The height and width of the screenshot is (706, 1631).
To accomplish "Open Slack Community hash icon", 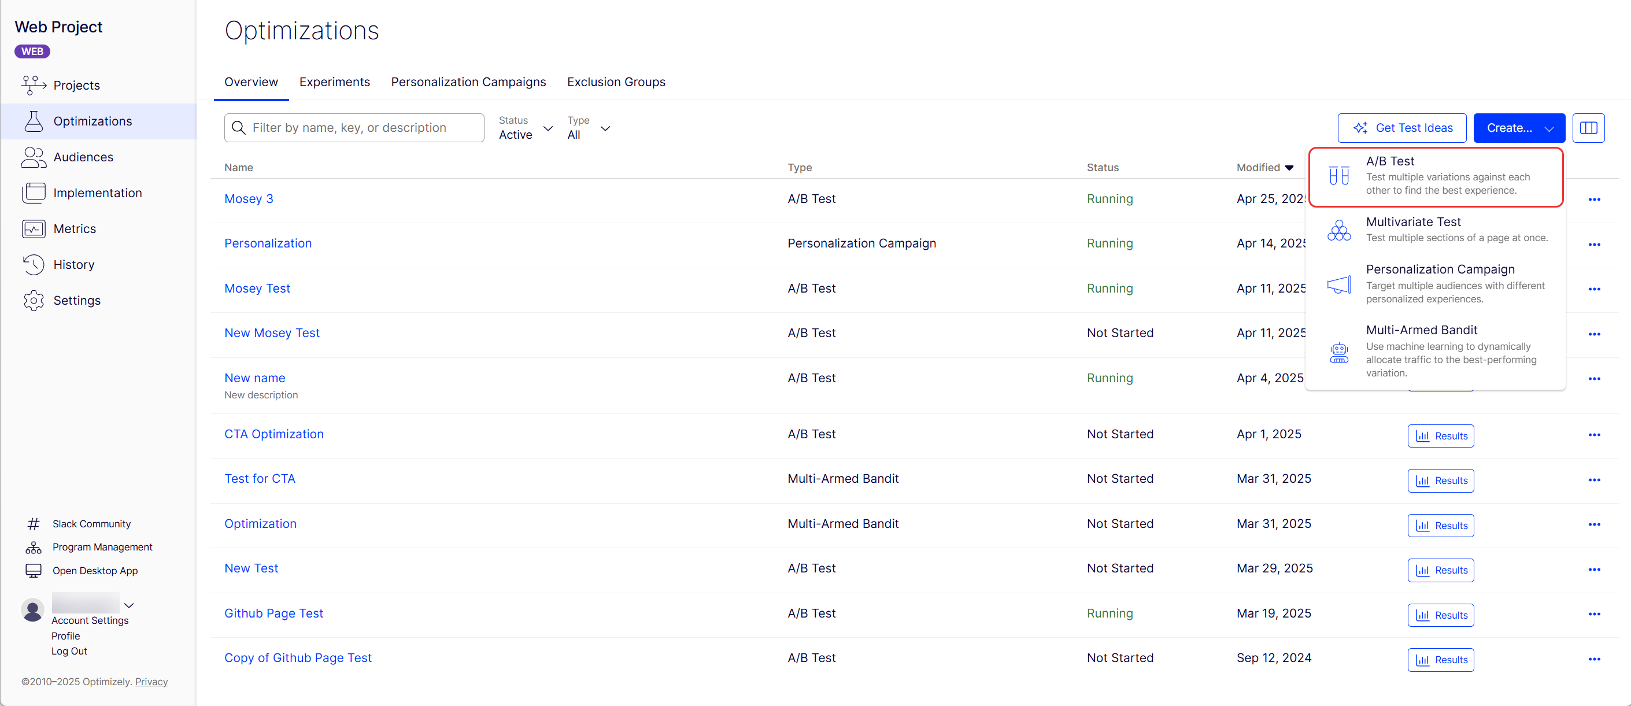I will [34, 524].
